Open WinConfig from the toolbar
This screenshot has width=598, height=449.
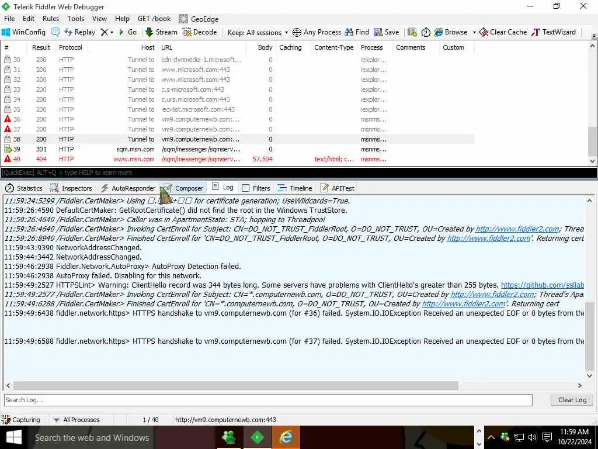point(23,32)
